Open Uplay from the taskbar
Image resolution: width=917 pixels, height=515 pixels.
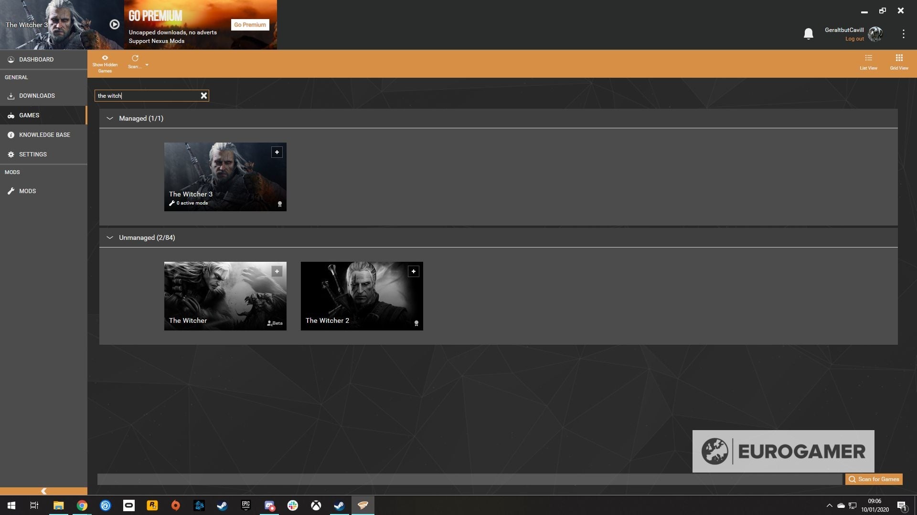(x=106, y=505)
